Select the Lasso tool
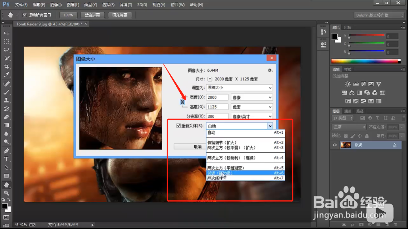Image resolution: width=408 pixels, height=229 pixels. (x=6, y=50)
